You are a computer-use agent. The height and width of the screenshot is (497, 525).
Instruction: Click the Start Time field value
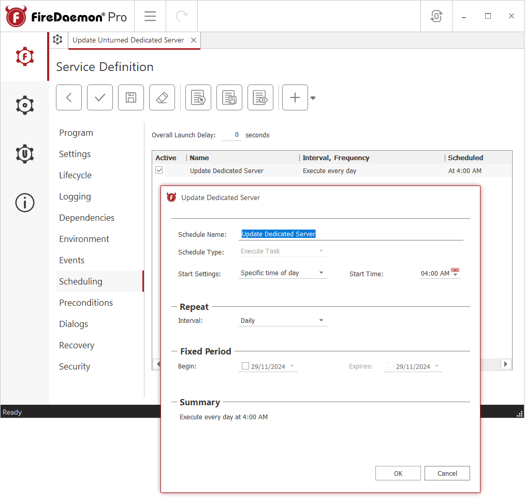click(435, 274)
